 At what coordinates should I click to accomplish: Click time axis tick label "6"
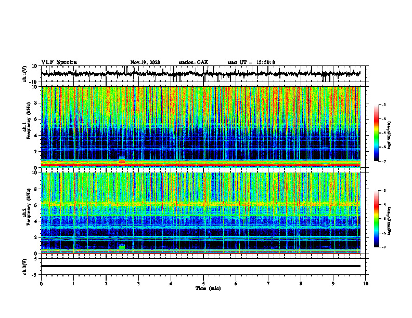(x=236, y=284)
